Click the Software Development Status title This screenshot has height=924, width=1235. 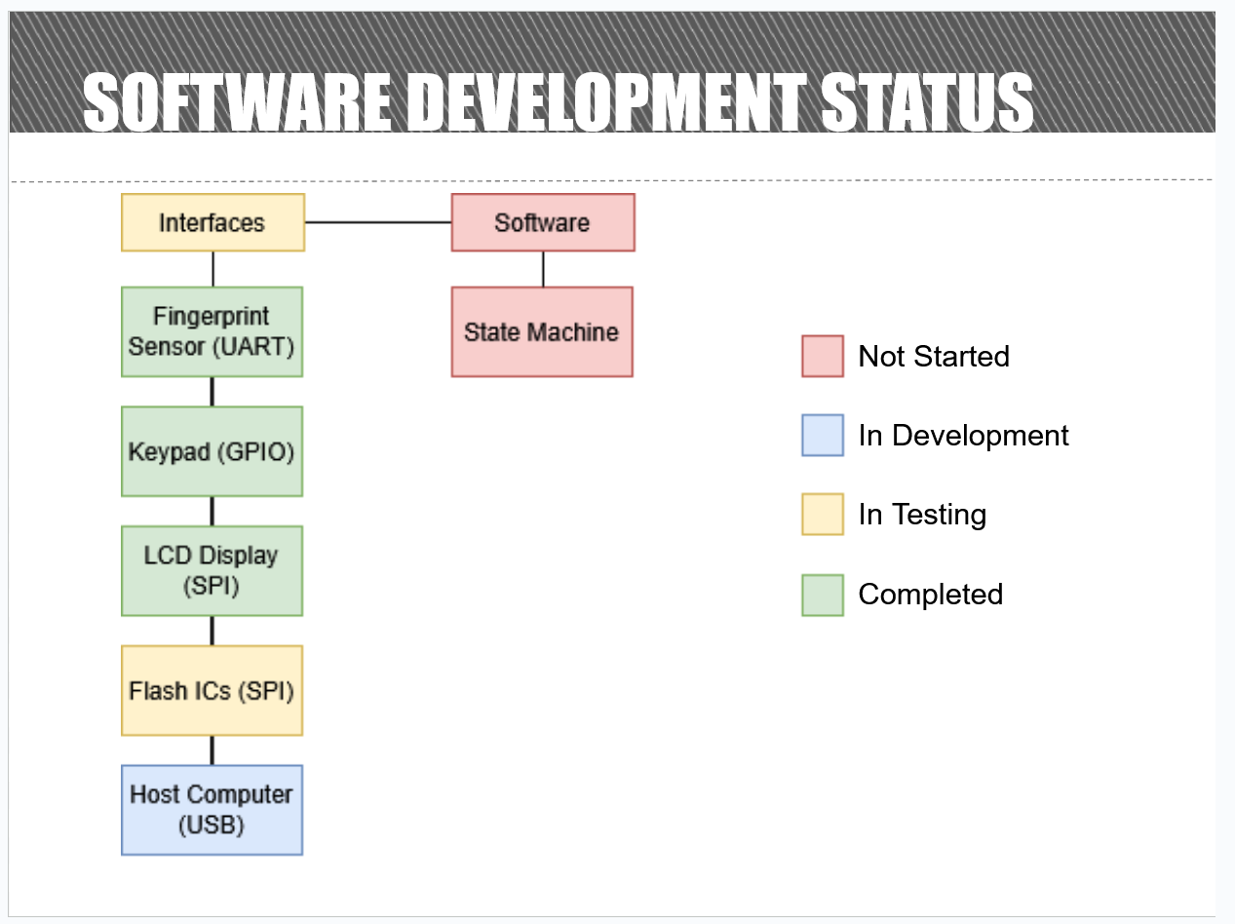(x=559, y=97)
